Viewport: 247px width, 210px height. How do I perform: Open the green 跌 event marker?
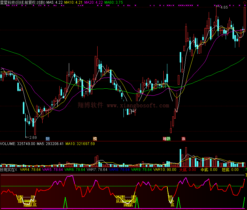169,139
